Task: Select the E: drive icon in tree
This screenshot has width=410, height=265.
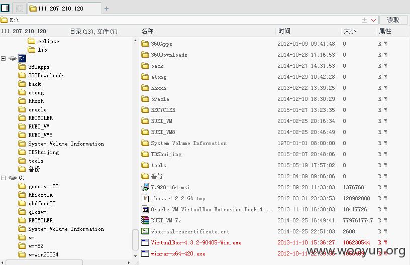Action: 12,58
